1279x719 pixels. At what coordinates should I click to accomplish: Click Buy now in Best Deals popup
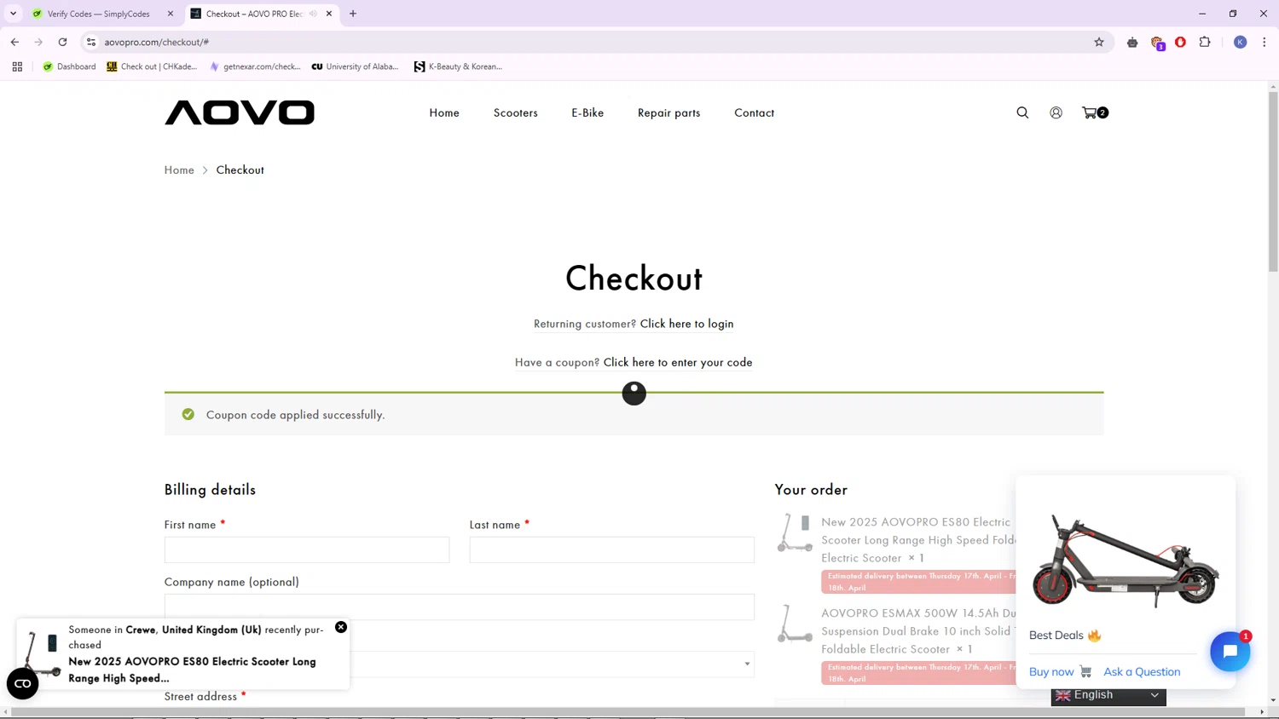click(1060, 671)
